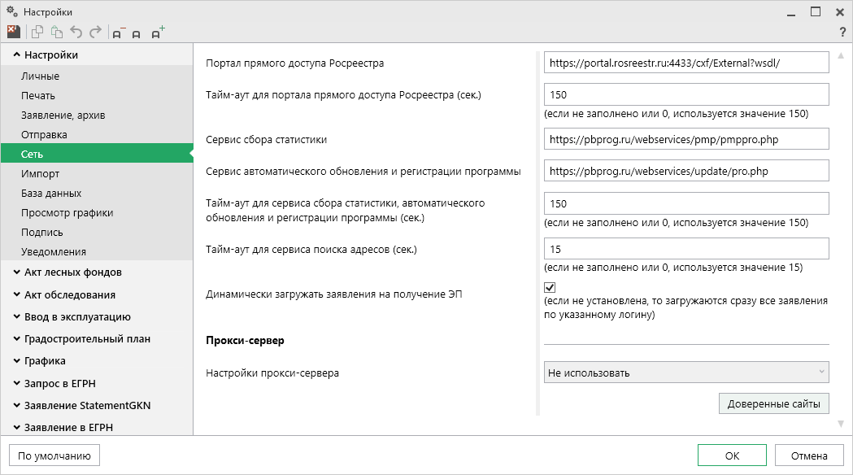Click the 'Доверенные сайты' button
The height and width of the screenshot is (475, 853).
tap(773, 403)
